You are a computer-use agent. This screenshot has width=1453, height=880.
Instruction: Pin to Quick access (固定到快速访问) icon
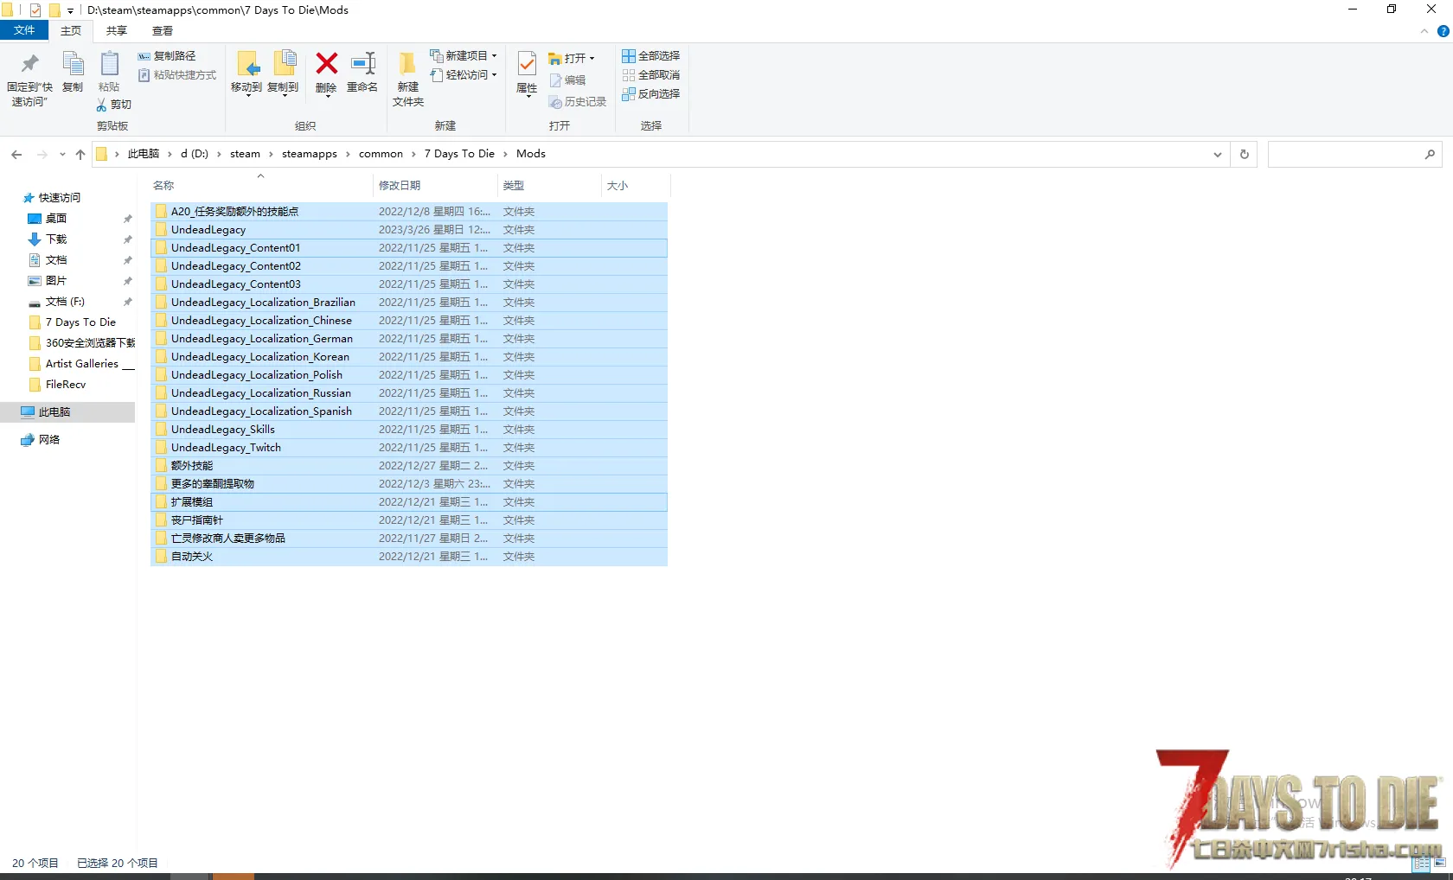tap(29, 65)
